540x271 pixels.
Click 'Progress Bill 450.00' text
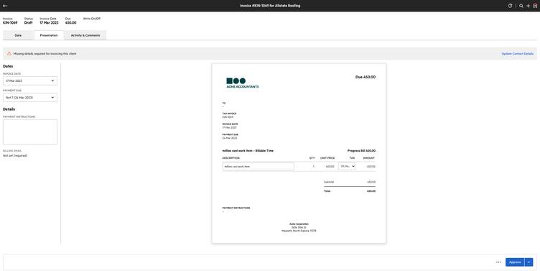361,151
